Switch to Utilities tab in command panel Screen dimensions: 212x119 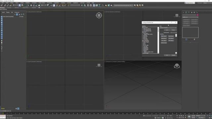[x=197, y=13]
